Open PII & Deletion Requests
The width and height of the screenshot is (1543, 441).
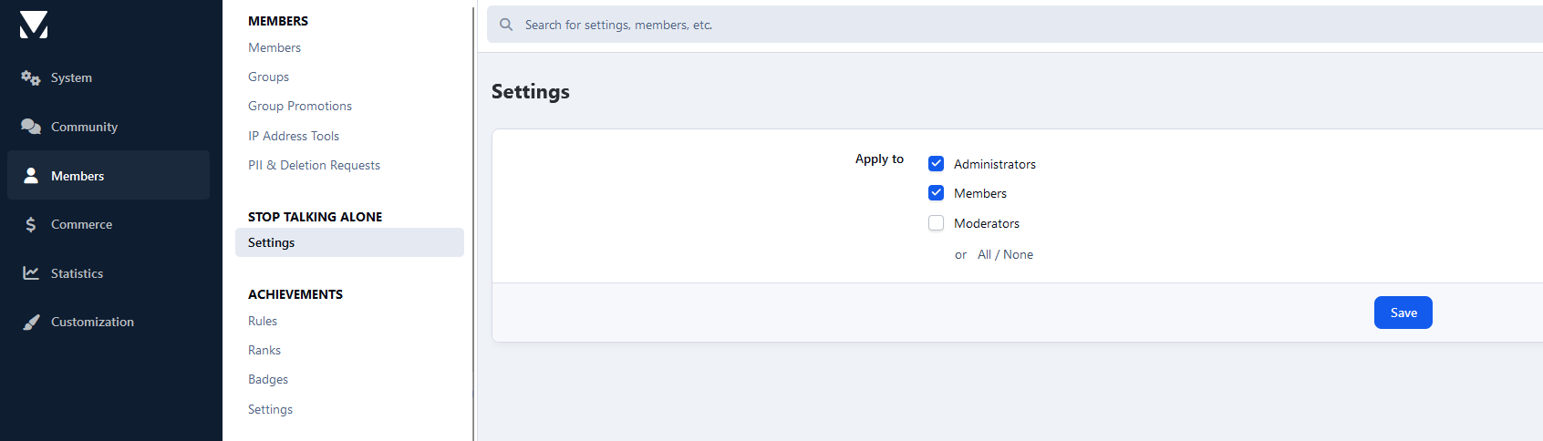[x=314, y=165]
